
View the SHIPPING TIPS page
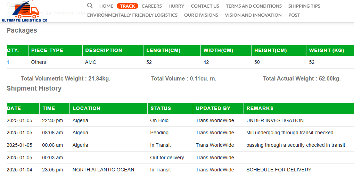point(304,6)
